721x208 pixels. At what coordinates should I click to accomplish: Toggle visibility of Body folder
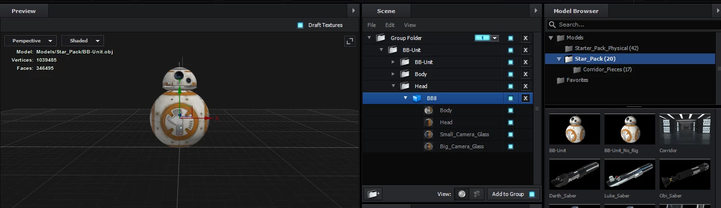(x=511, y=74)
